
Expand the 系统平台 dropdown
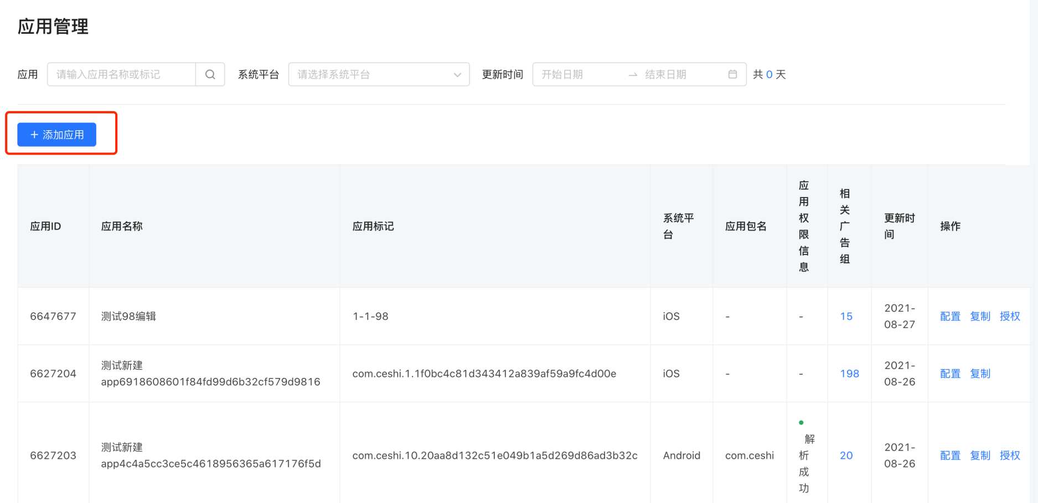coord(379,75)
